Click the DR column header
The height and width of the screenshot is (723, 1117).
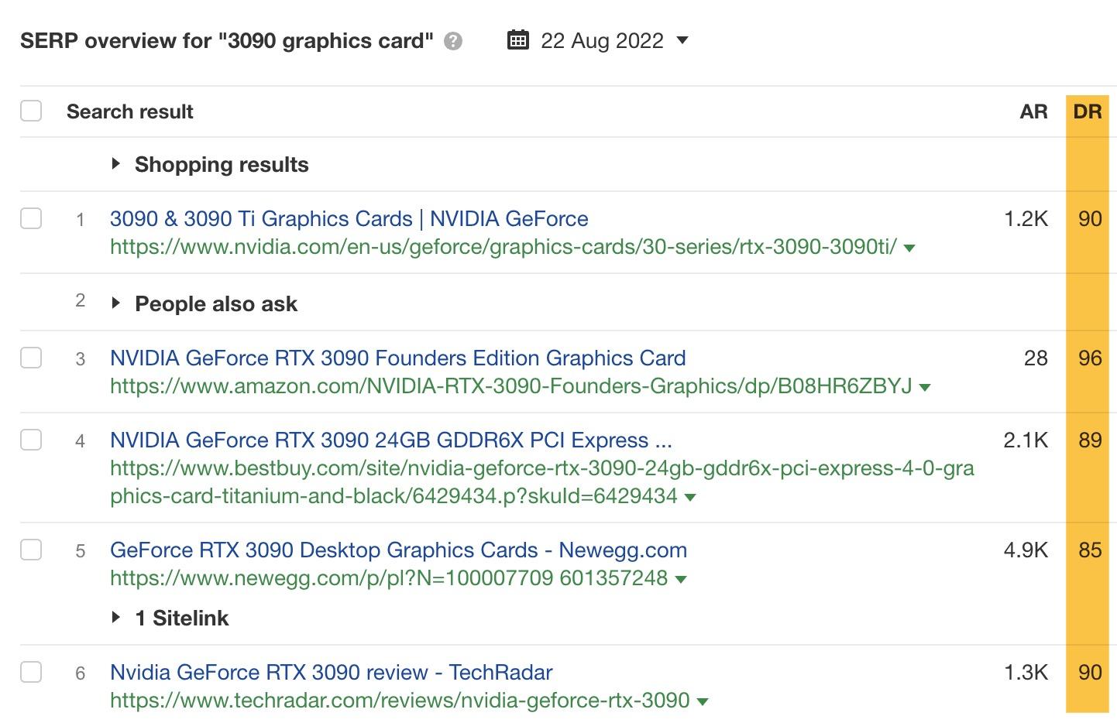(1088, 111)
